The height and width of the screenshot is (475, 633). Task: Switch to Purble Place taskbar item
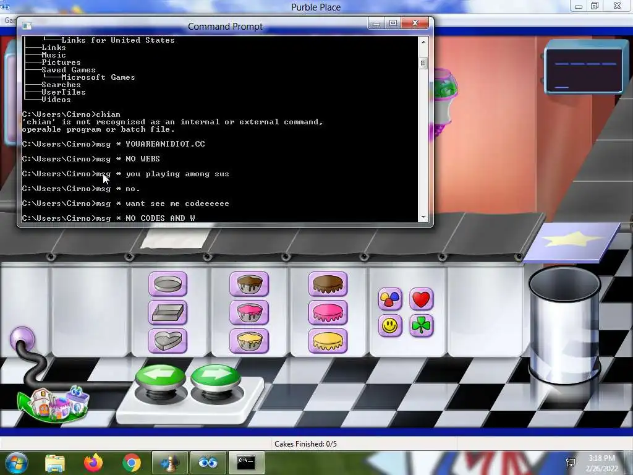click(208, 463)
